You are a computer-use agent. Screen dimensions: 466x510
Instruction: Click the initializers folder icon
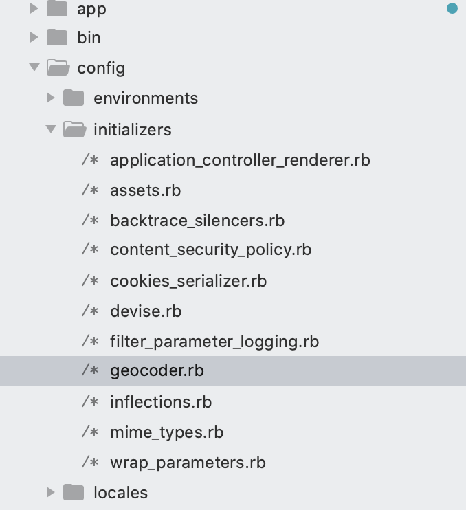74,129
